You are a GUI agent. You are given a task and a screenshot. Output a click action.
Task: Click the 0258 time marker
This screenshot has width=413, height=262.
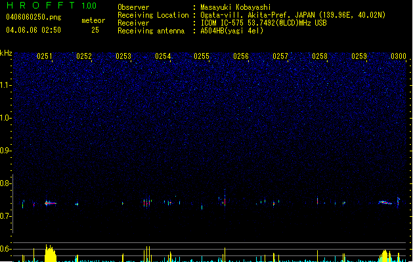pos(320,56)
